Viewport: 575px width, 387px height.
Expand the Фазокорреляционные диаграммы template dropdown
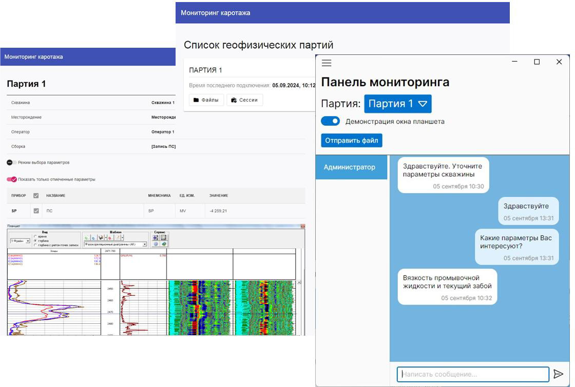(144, 245)
